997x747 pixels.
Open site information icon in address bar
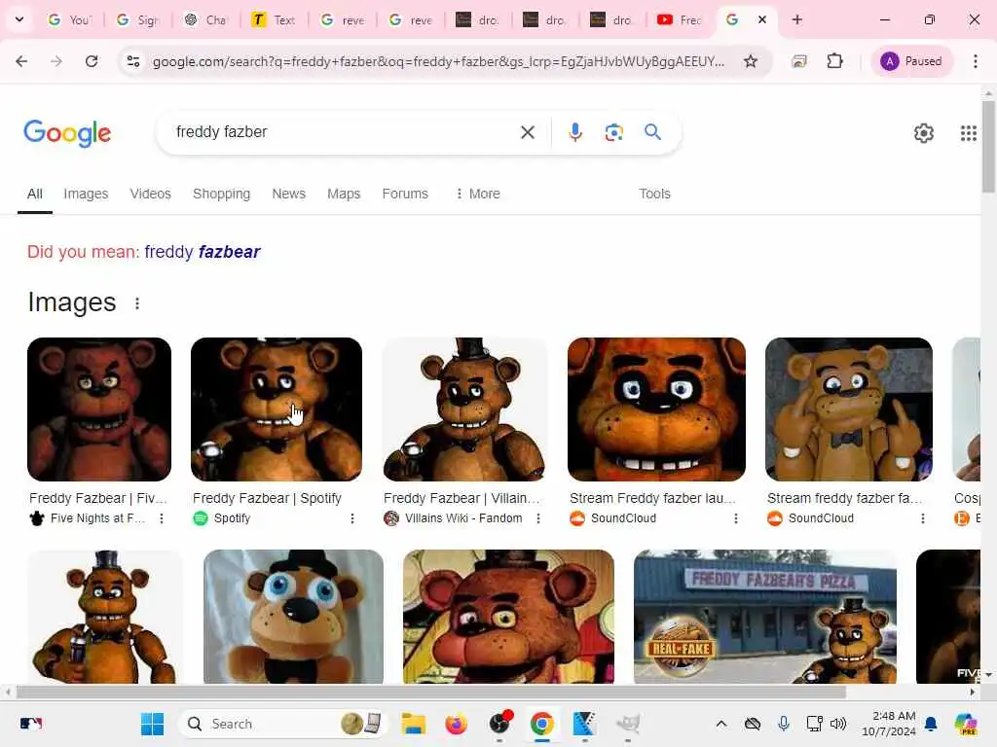click(x=133, y=61)
